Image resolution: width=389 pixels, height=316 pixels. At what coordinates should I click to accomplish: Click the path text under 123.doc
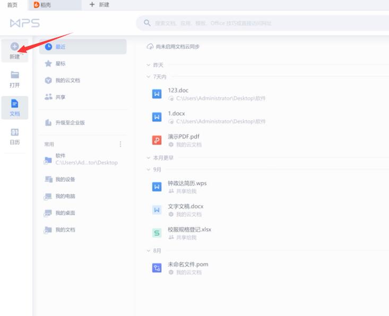pos(221,98)
